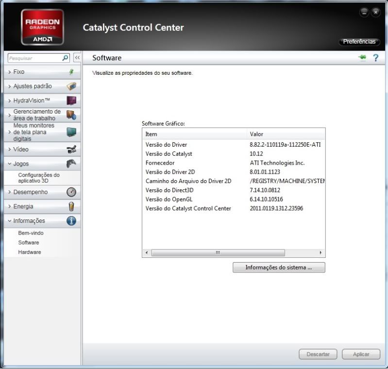Viewport: 388px width, 369px height.
Task: Minimize the Catalyst Control Center window
Action: point(364,12)
